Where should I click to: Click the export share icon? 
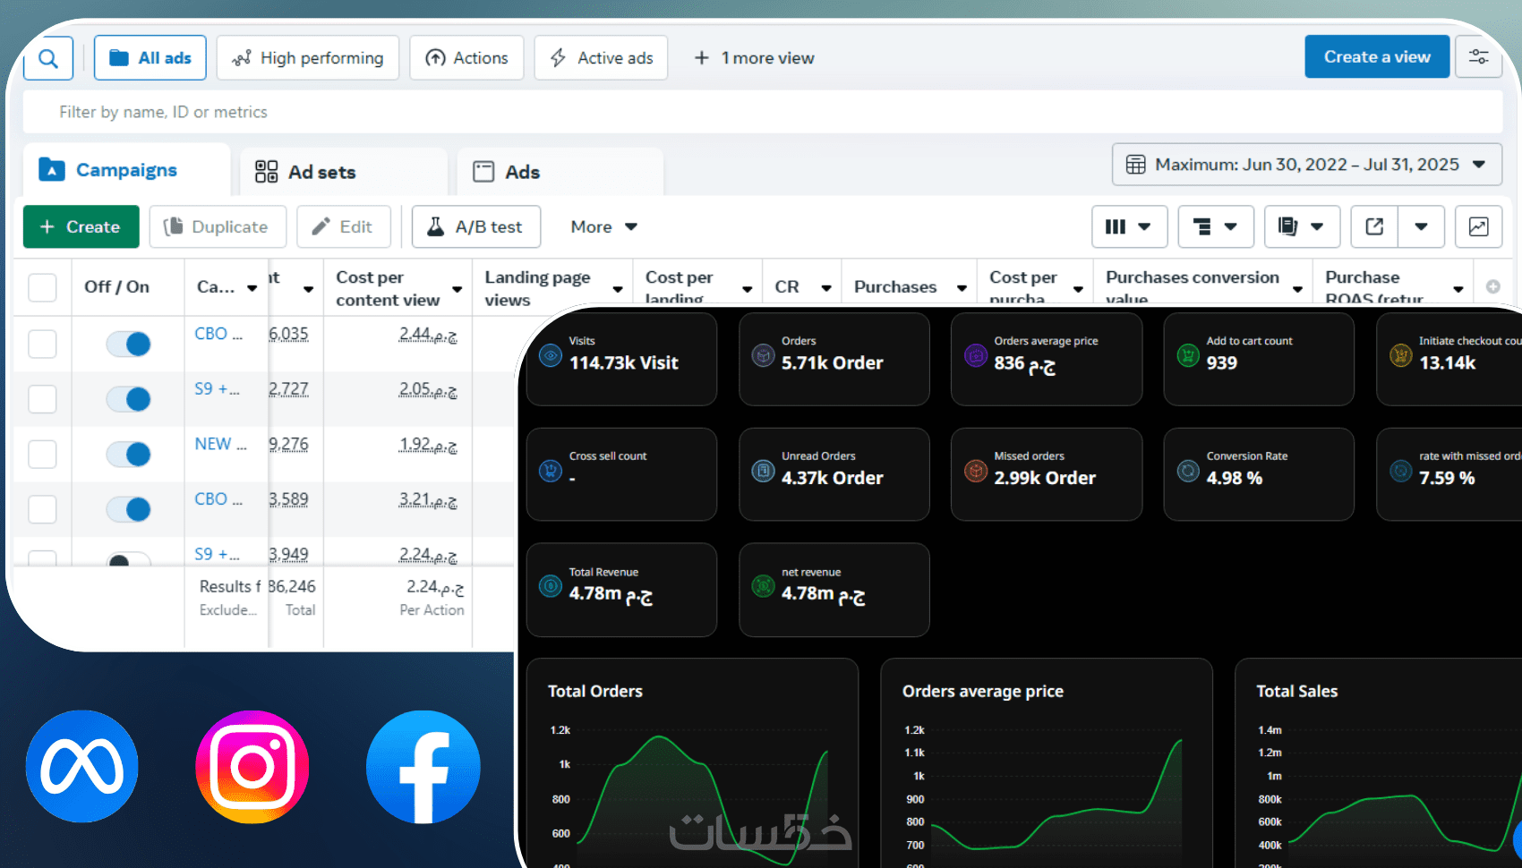pyautogui.click(x=1374, y=226)
